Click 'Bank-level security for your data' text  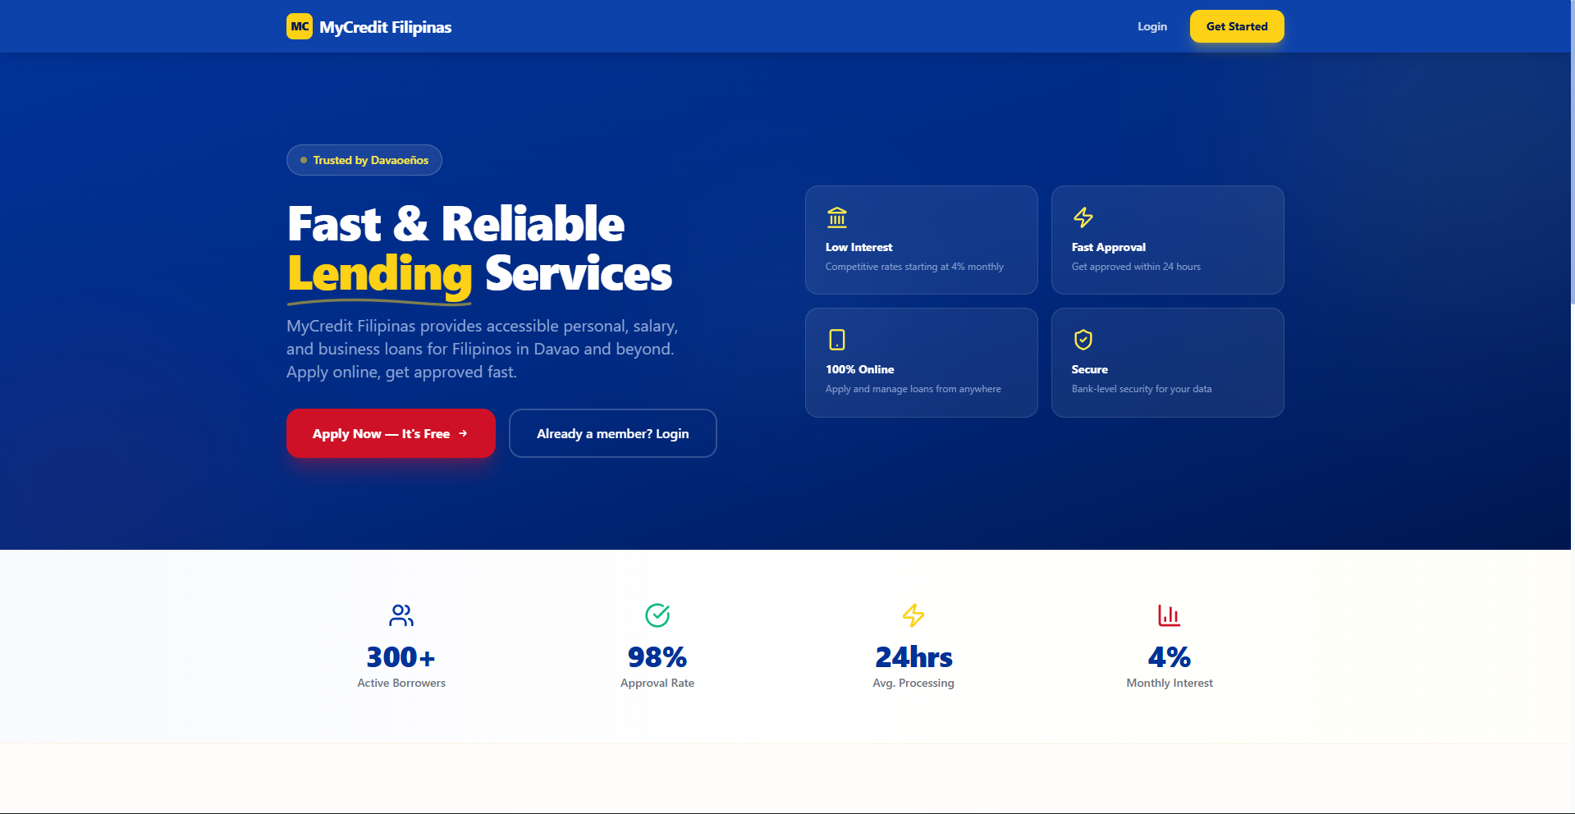pos(1142,389)
